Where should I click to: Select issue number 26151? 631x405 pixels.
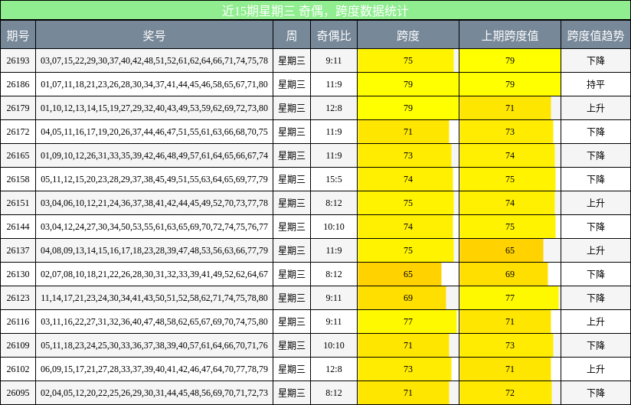18,203
